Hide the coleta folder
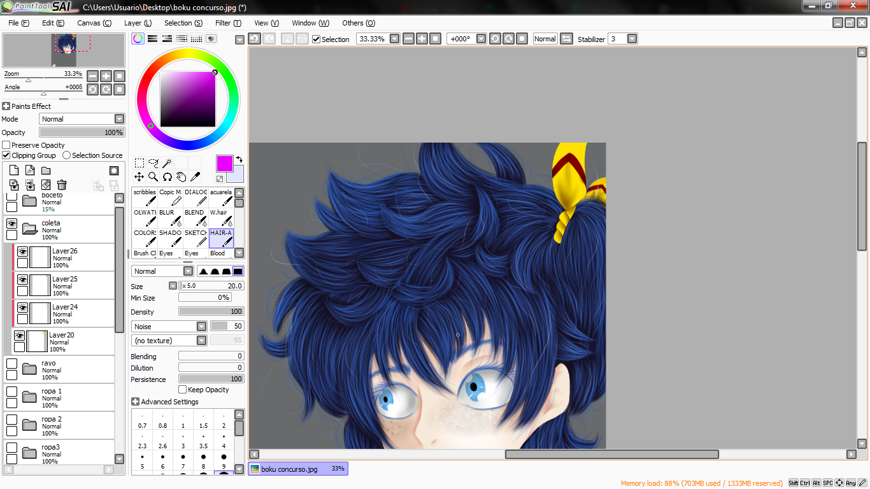 (x=11, y=223)
